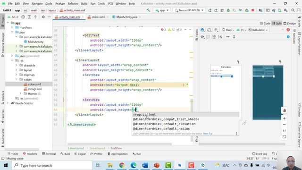Click the blue help question mark icon

288,37
